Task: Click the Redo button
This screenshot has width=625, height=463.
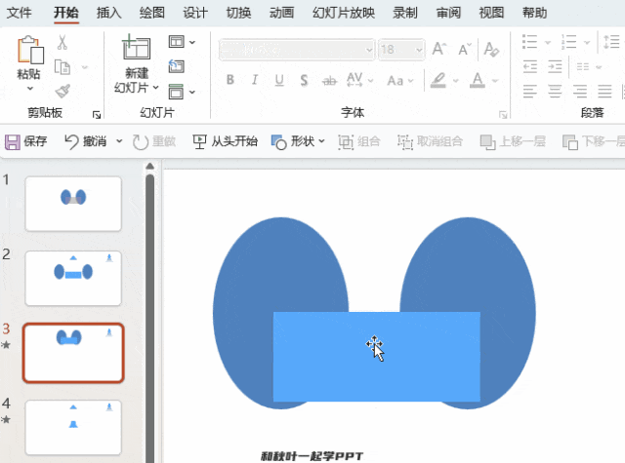Action: click(154, 141)
